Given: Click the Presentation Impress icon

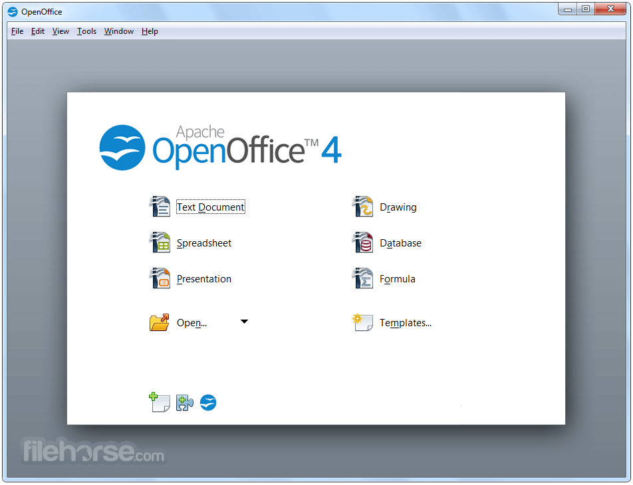Looking at the screenshot, I should [160, 278].
